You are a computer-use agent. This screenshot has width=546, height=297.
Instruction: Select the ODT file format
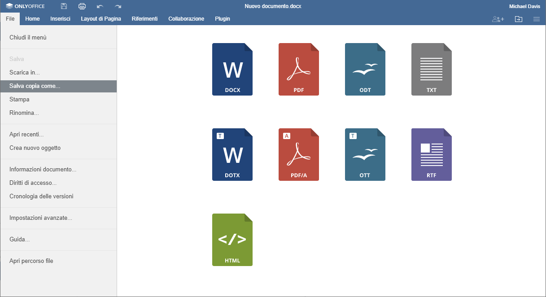pos(365,69)
